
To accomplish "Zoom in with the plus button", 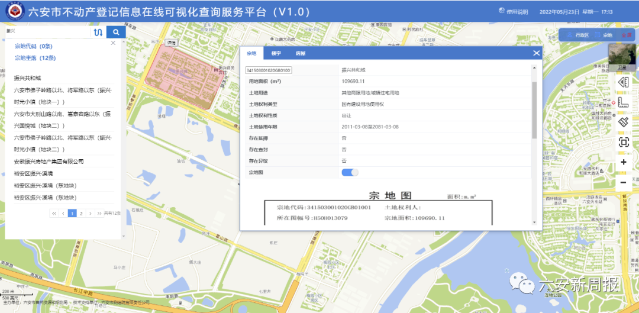I will click(x=624, y=162).
